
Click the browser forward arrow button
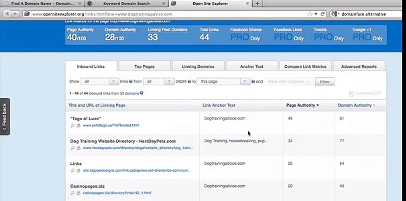pyautogui.click(x=15, y=14)
